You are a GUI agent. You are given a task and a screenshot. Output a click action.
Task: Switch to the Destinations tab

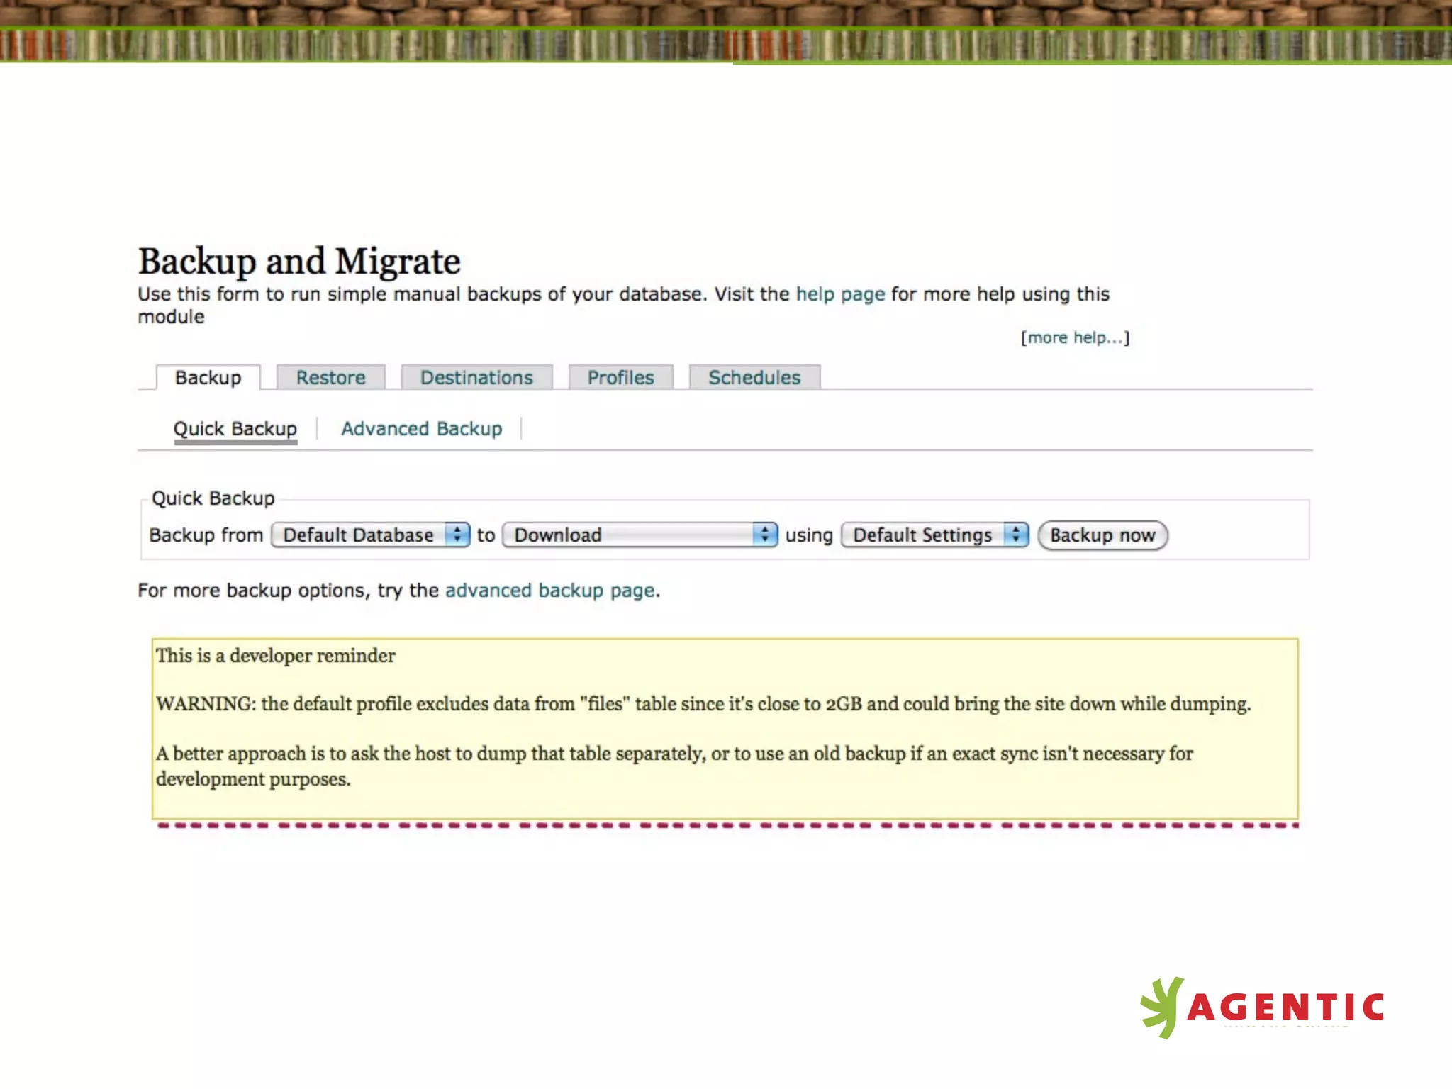coord(476,377)
